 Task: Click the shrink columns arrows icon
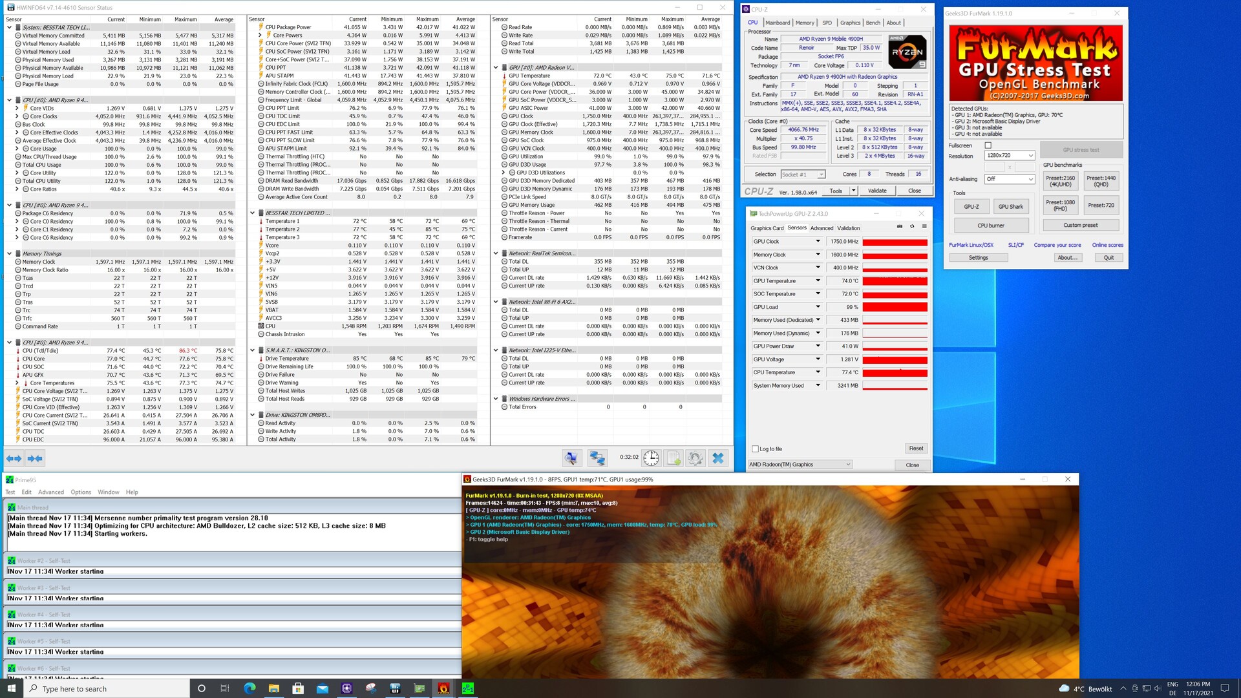(x=35, y=458)
